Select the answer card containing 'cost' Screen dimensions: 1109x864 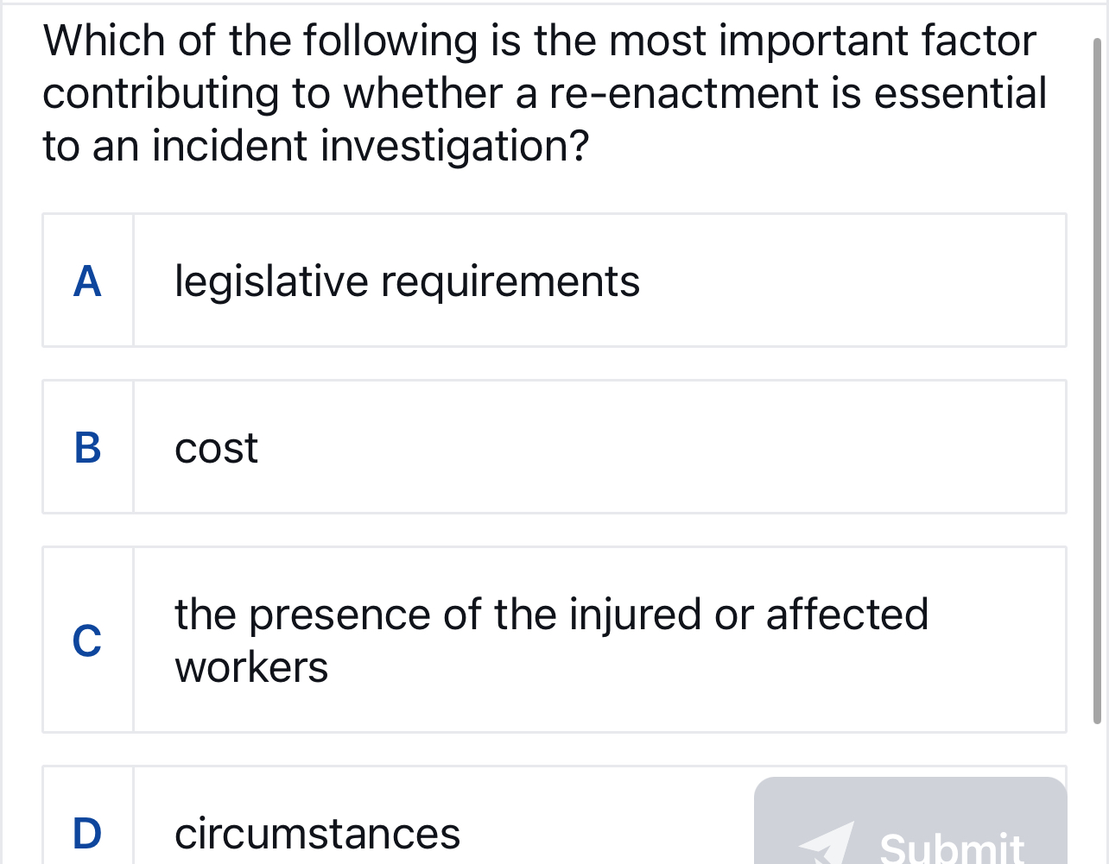pos(554,446)
